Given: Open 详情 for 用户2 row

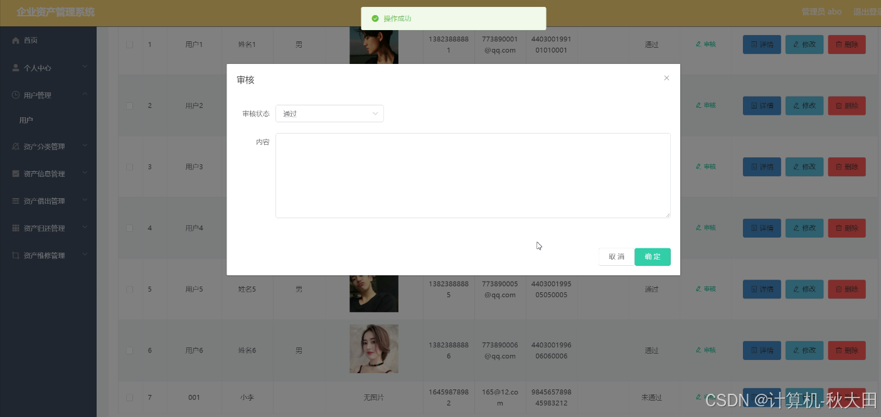Looking at the screenshot, I should [762, 105].
